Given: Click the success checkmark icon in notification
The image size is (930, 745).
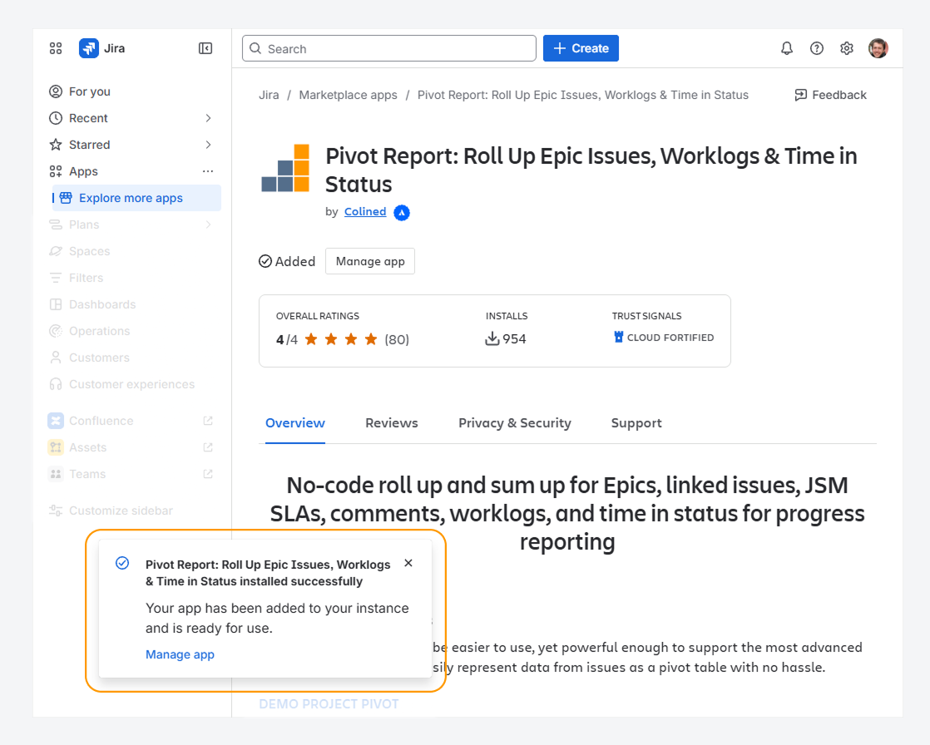Looking at the screenshot, I should point(122,563).
